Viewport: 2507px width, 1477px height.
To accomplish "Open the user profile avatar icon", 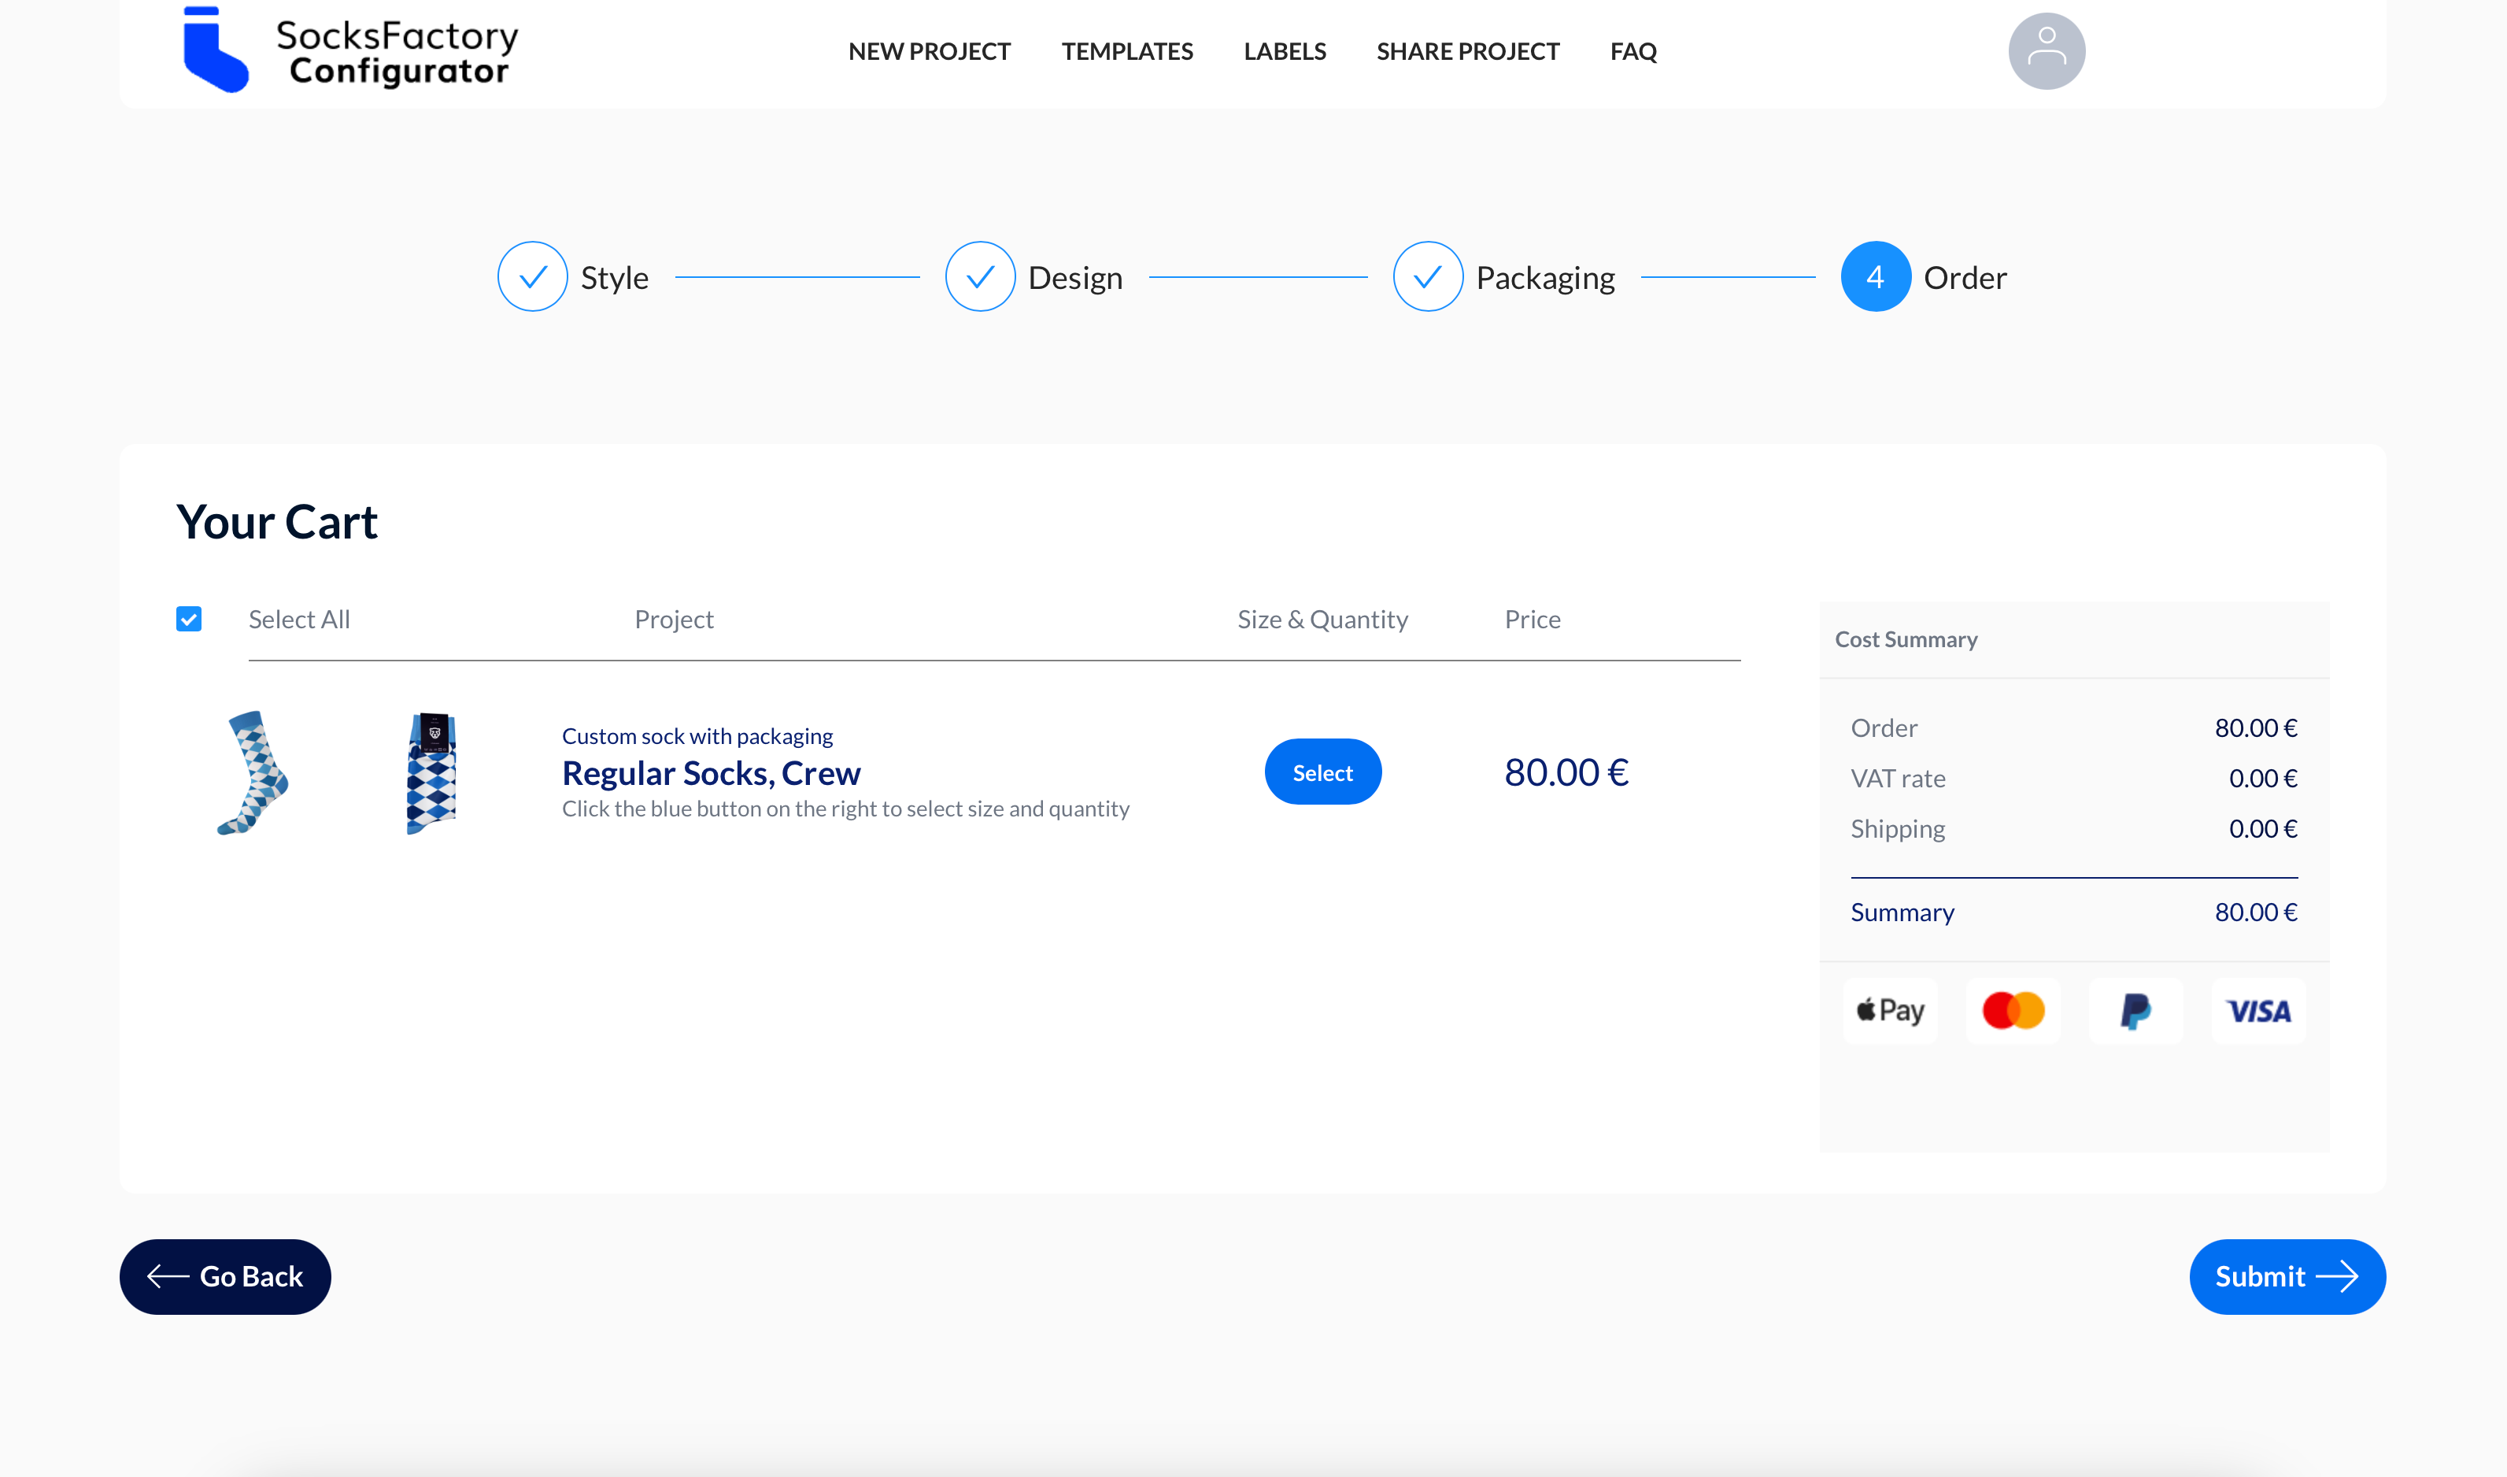I will 2046,50.
